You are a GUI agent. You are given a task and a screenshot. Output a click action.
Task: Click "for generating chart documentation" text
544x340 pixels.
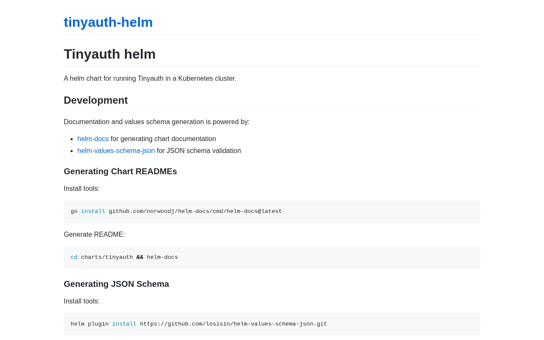click(163, 139)
